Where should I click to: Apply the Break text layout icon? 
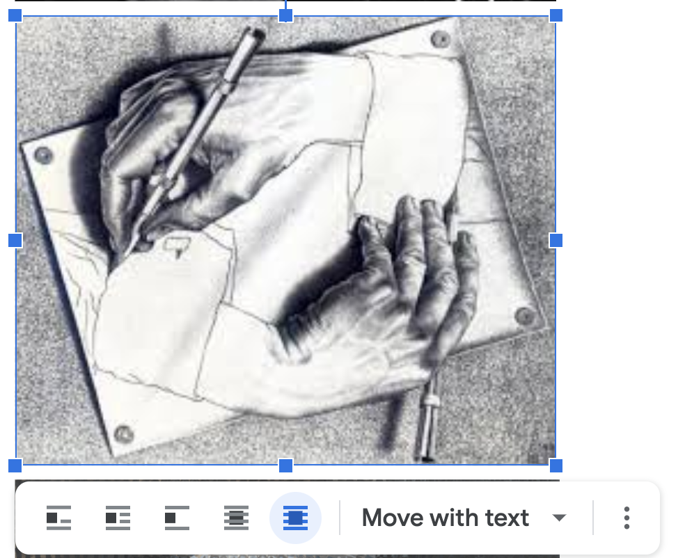point(177,518)
